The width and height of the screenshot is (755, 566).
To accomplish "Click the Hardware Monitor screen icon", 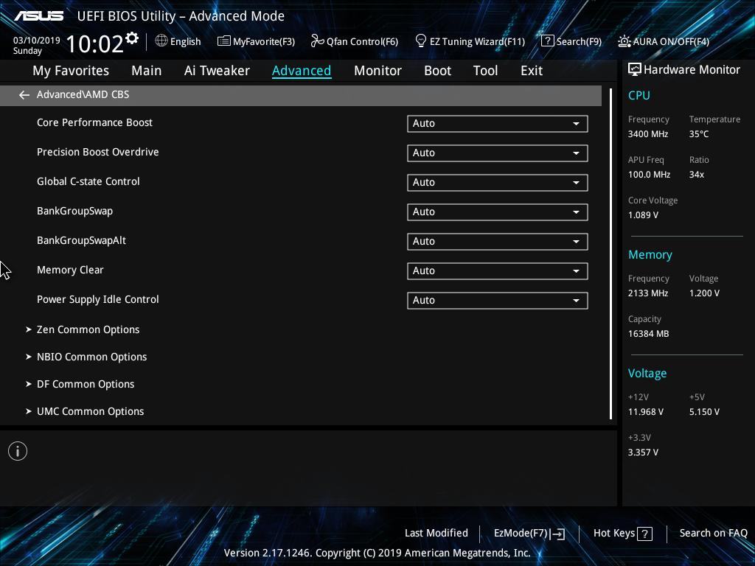I will [x=635, y=70].
